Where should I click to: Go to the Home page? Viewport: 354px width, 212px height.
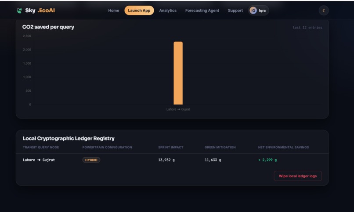114,11
